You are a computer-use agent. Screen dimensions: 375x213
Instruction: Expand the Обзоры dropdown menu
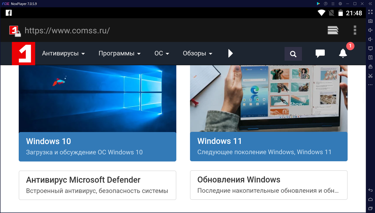(197, 53)
